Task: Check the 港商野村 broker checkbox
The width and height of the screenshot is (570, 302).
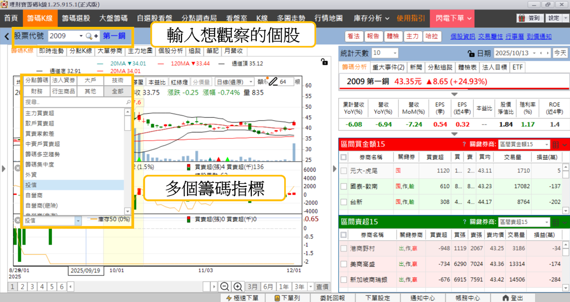Action: tap(344, 248)
